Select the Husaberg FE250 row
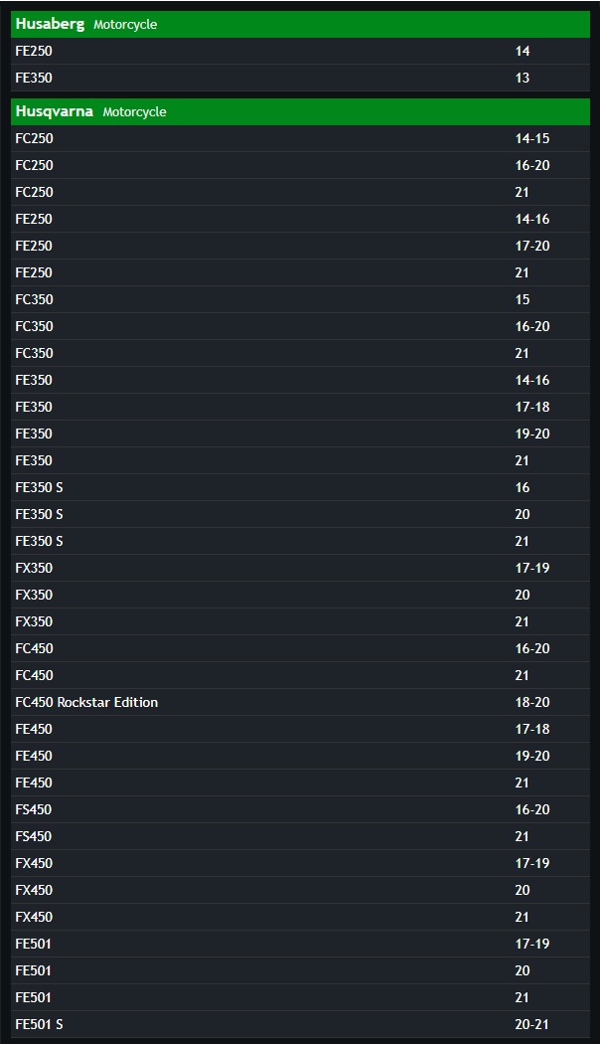This screenshot has width=600, height=1044. pos(300,52)
